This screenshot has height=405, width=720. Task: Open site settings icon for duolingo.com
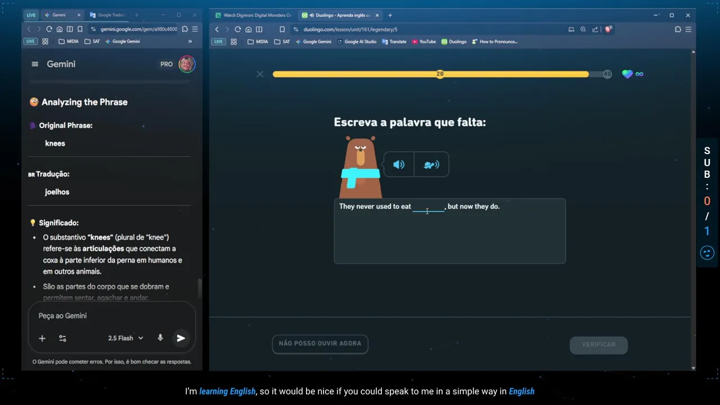pos(296,29)
